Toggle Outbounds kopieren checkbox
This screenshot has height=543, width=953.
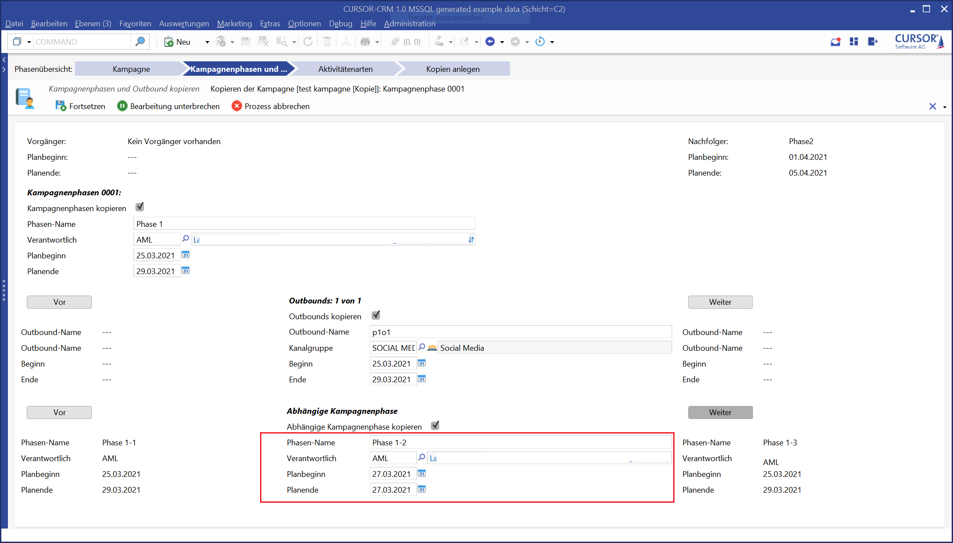376,315
